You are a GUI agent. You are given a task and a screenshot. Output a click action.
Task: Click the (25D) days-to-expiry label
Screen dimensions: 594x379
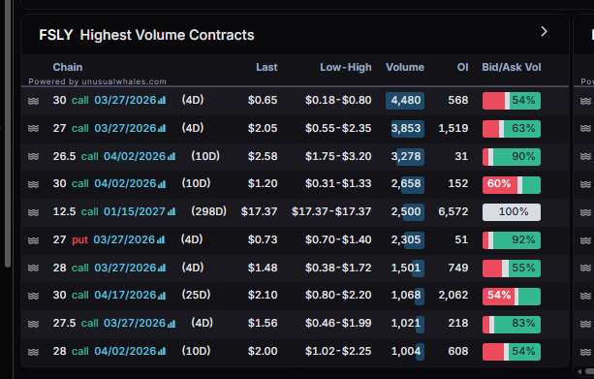click(196, 295)
